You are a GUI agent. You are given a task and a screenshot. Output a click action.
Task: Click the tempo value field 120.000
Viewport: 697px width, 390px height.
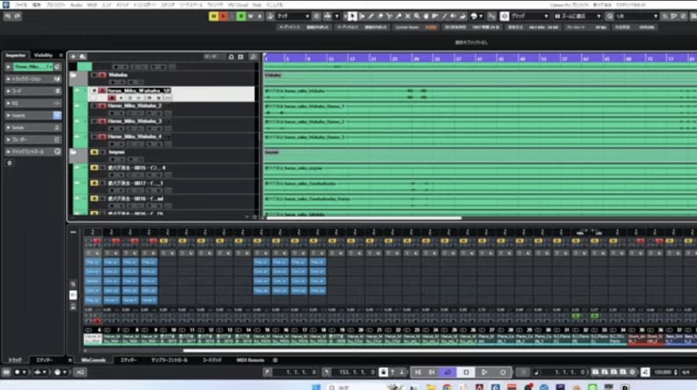pyautogui.click(x=663, y=373)
